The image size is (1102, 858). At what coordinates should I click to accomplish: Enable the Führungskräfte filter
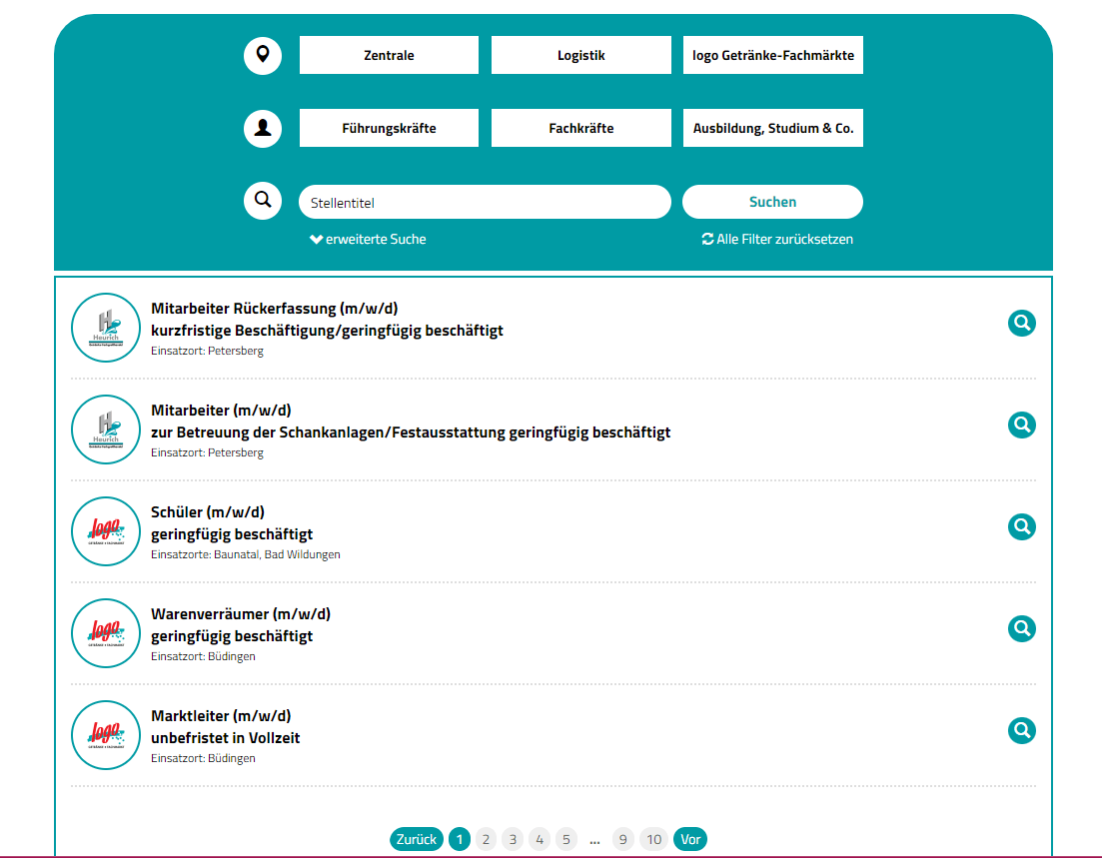point(389,128)
